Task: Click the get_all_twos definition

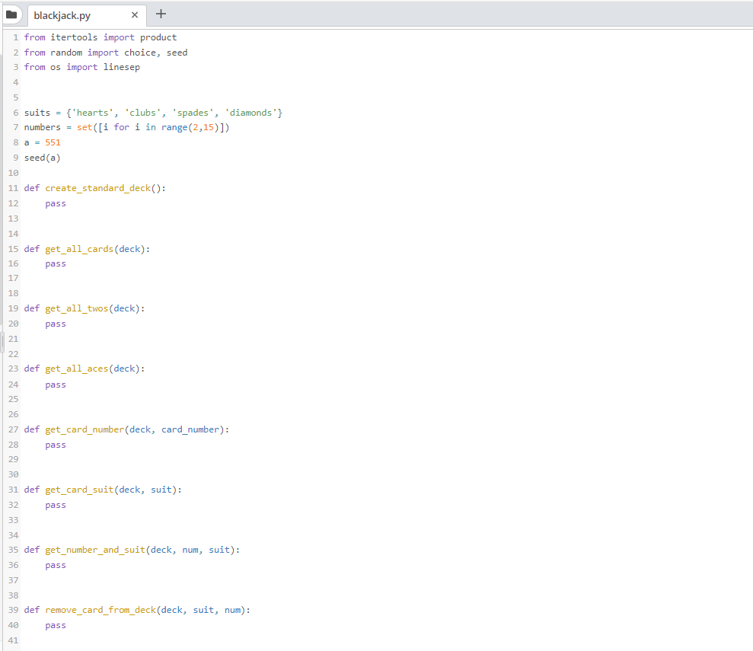Action: coord(78,308)
